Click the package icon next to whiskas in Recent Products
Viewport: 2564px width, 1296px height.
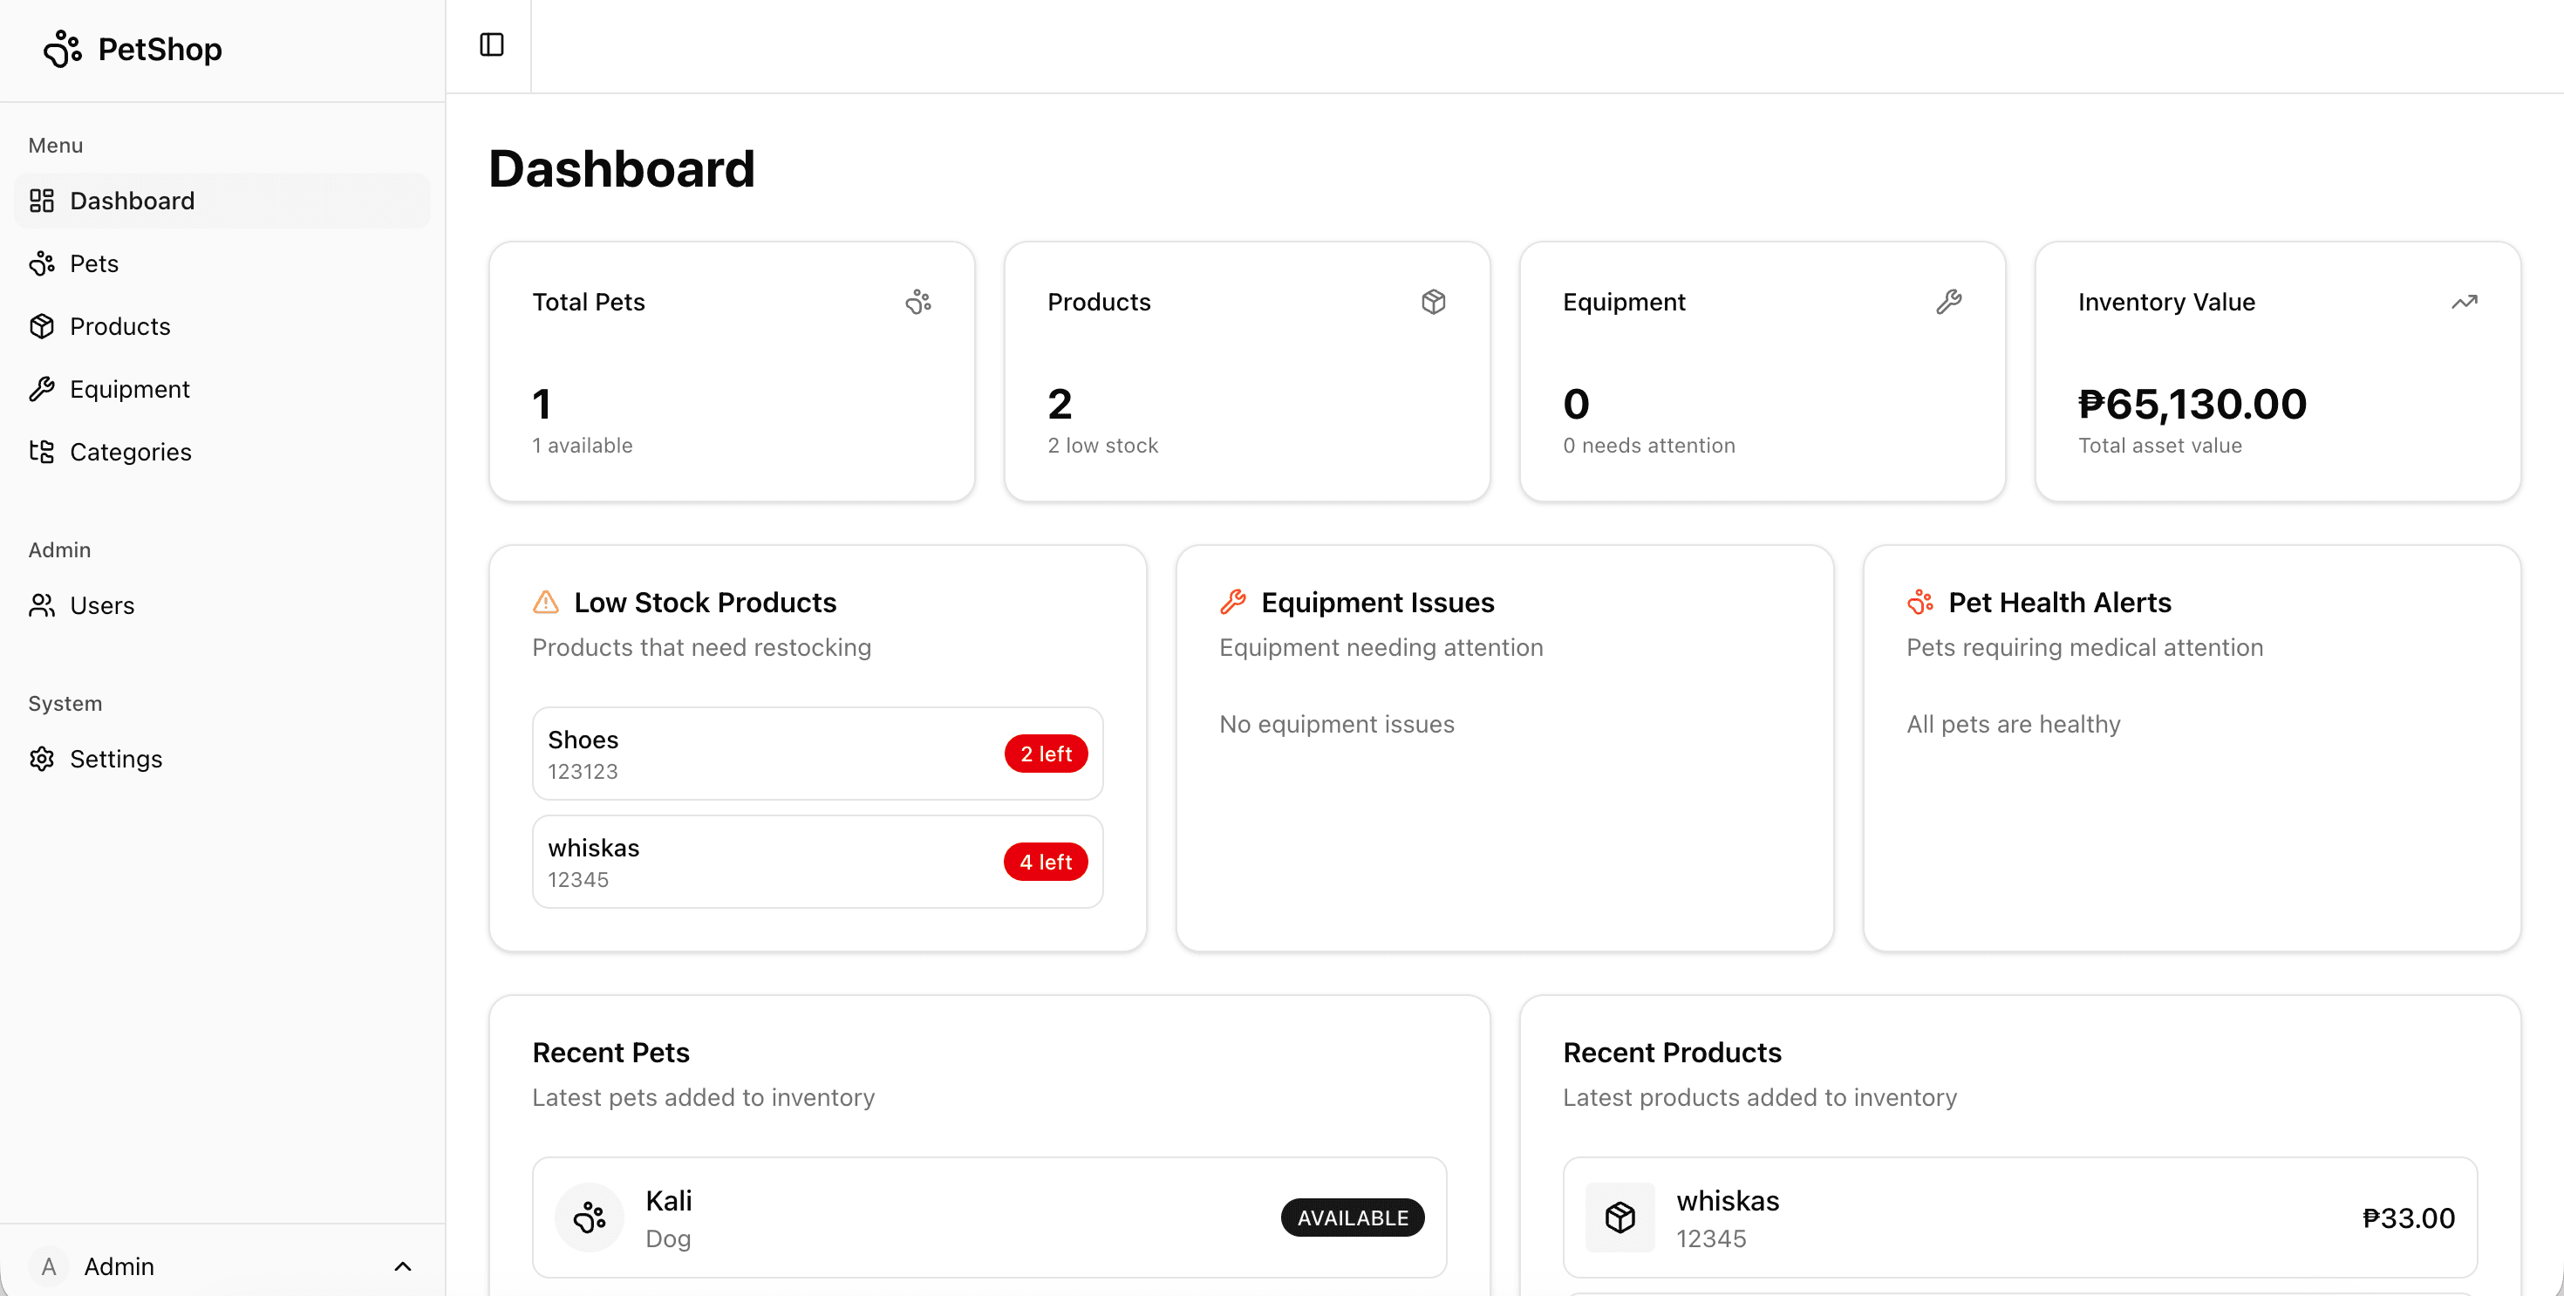[x=1620, y=1218]
